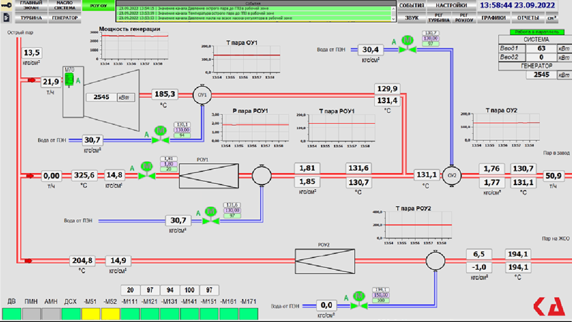Click the turbine exhaust temperature 185,3
Image resolution: width=572 pixels, height=322 pixels.
point(164,94)
